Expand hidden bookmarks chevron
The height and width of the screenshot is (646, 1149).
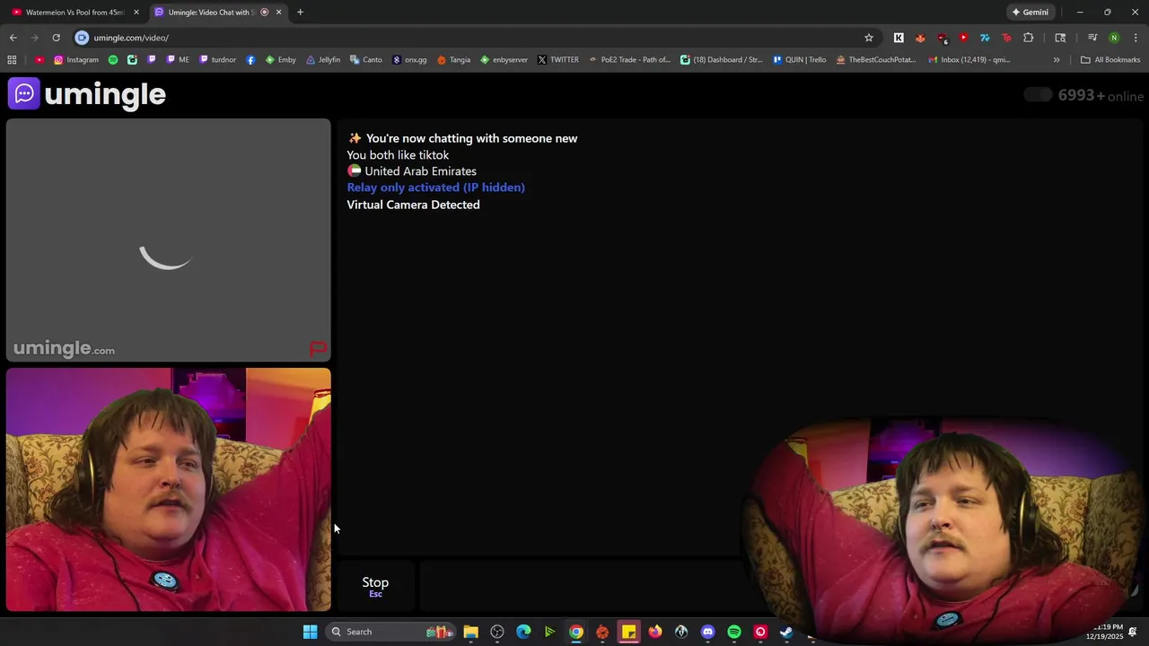[1057, 60]
